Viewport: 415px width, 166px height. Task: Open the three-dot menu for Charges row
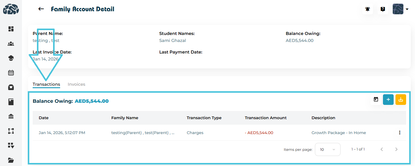click(x=399, y=133)
